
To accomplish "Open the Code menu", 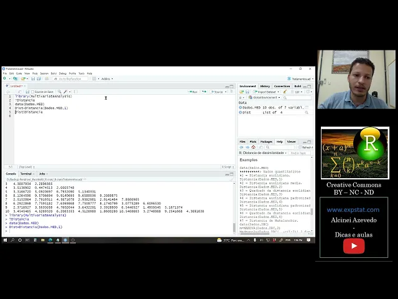I will (19, 74).
